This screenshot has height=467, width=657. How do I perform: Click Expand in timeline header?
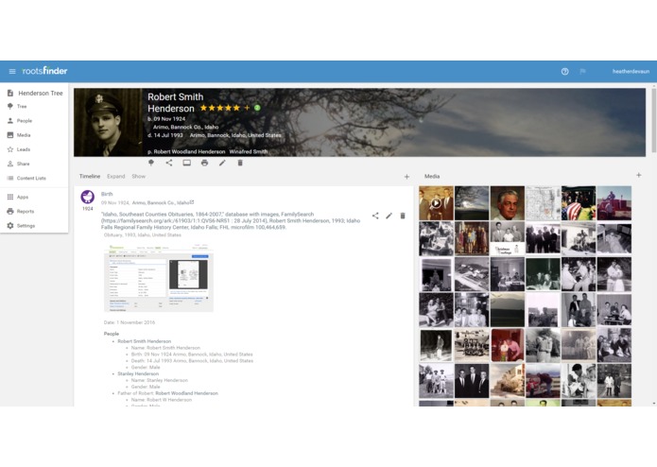(x=116, y=177)
